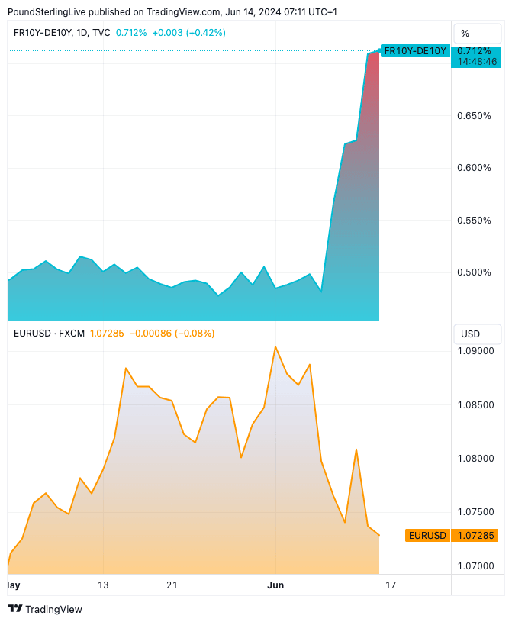Screen dimensions: 512x622
Task: Open the USD currency scale selector
Action: pos(470,334)
